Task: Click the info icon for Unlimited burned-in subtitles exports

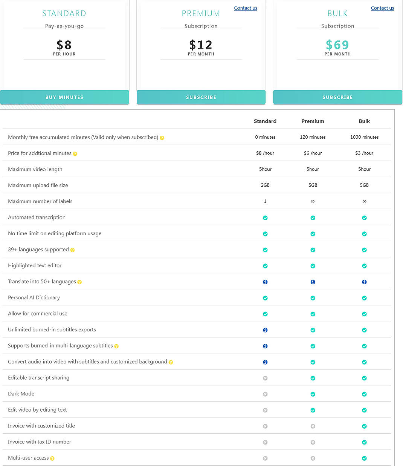Action: (265, 330)
